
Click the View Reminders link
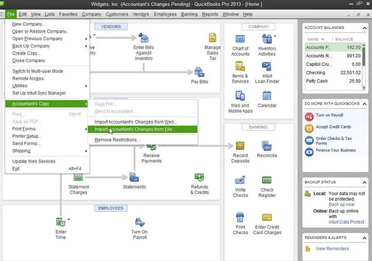[332, 249]
